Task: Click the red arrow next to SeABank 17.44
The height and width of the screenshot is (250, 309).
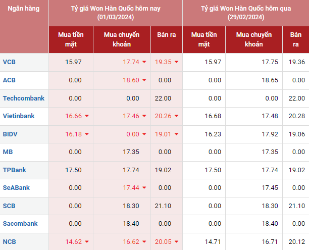Action: [144, 188]
